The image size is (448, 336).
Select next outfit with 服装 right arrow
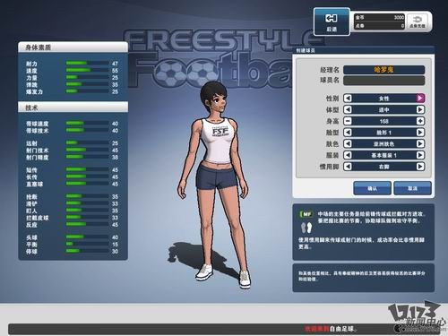click(x=420, y=155)
